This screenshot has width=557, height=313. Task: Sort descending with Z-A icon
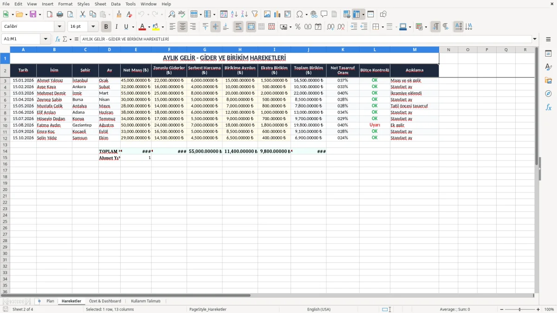244,14
